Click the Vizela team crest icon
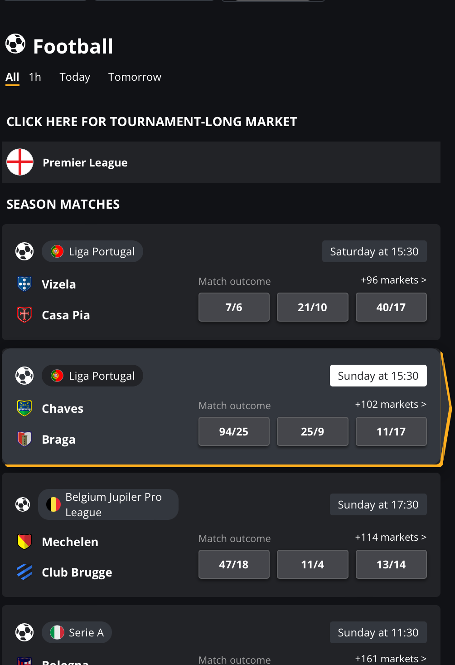455x665 pixels. pyautogui.click(x=24, y=284)
